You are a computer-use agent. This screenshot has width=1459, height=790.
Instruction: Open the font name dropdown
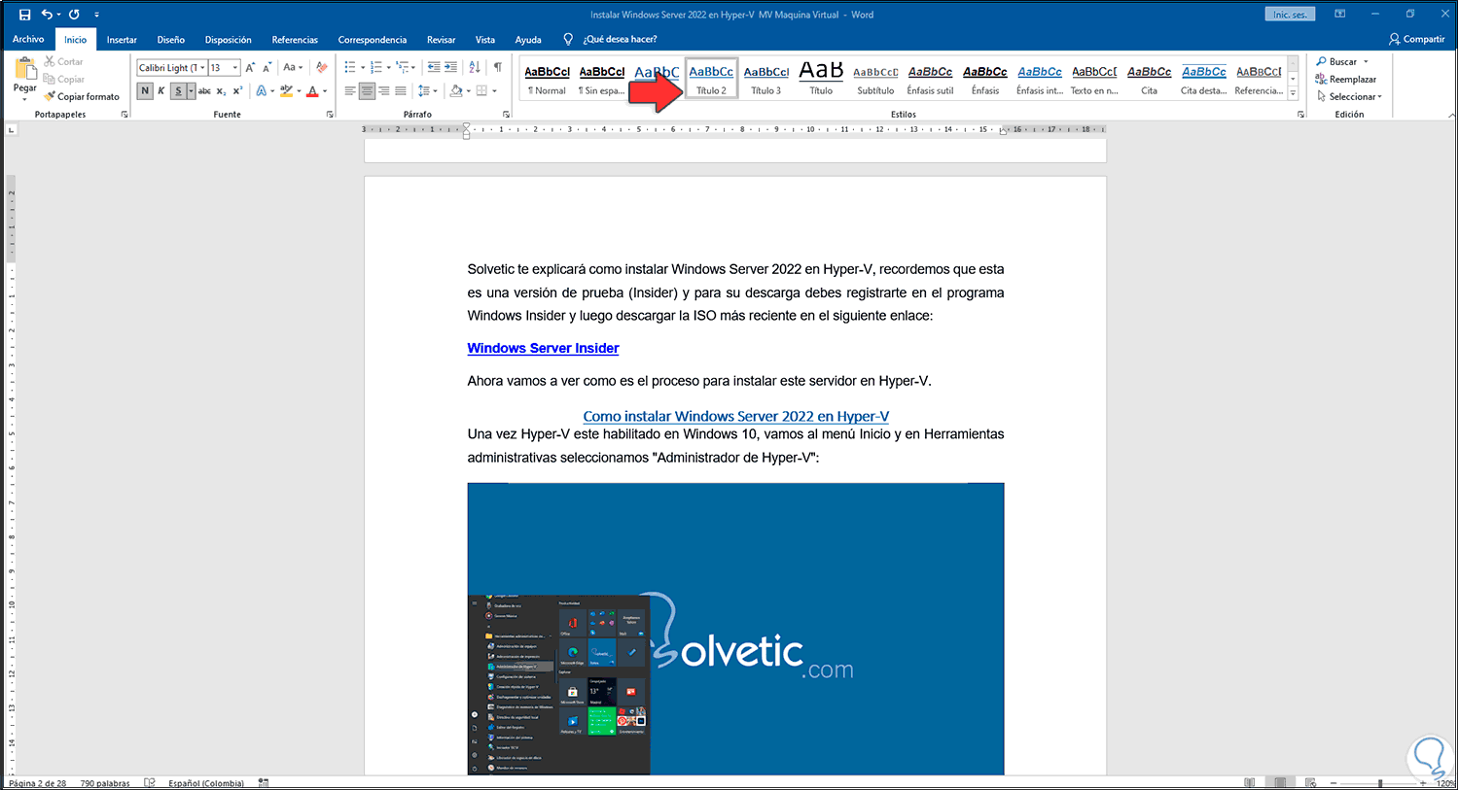(x=202, y=68)
